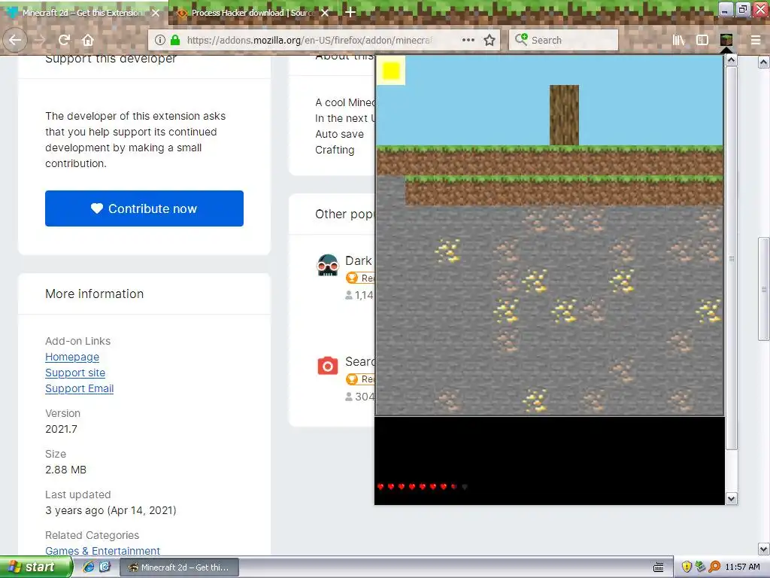This screenshot has height=578, width=770.
Task: Click the Contribute now button
Action: 144,208
